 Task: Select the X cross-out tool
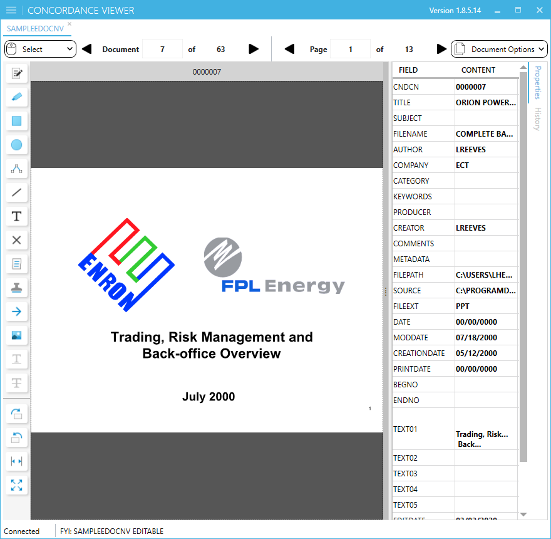point(16,240)
